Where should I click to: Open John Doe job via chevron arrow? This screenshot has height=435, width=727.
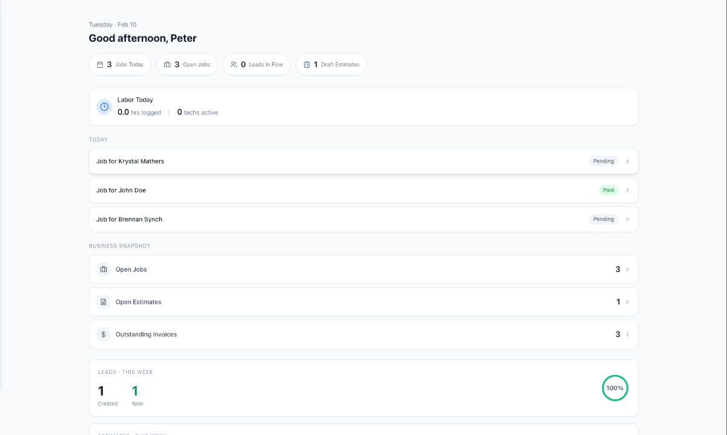627,191
